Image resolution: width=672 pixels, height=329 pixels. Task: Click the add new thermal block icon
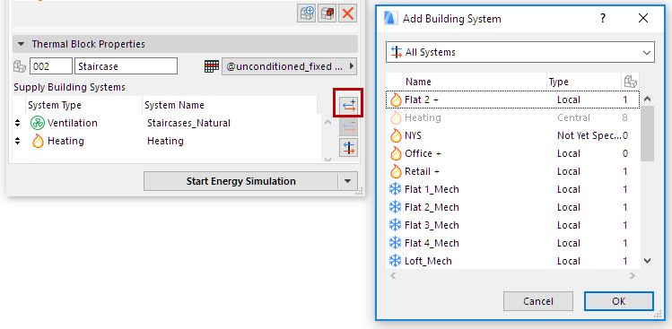coord(307,13)
